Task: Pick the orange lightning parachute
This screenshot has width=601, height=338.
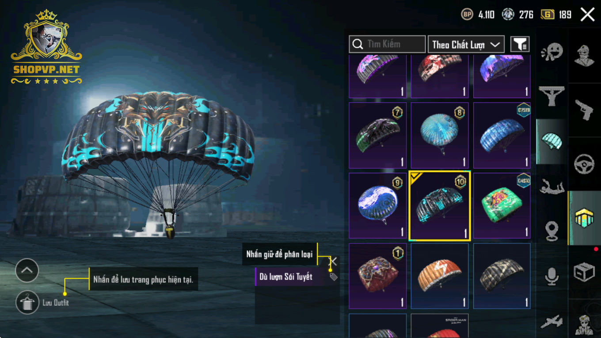Action: tap(440, 276)
